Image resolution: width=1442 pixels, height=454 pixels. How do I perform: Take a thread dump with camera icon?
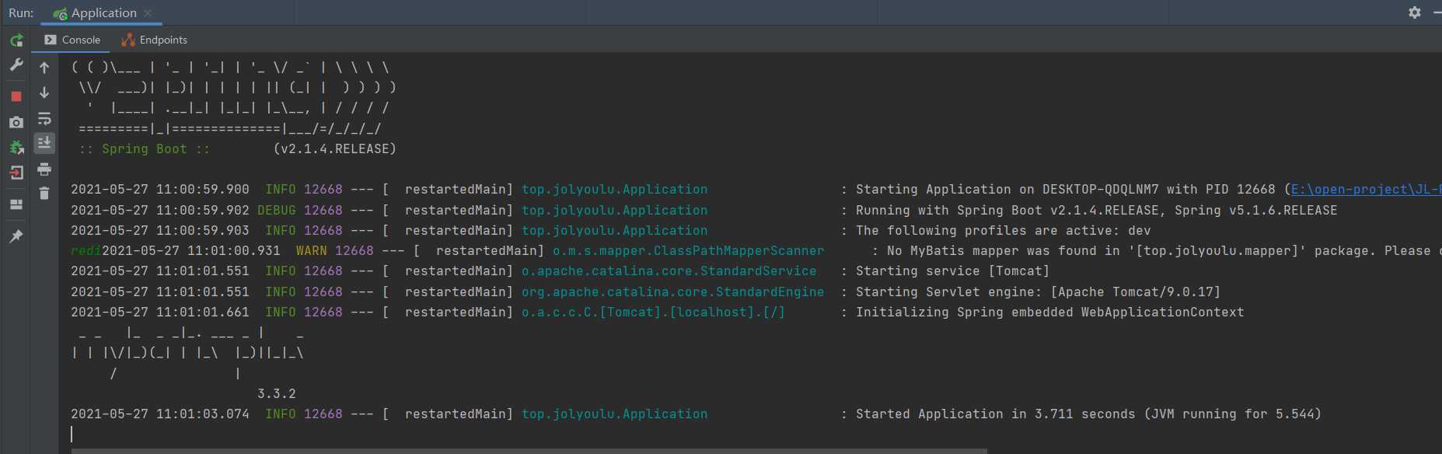click(x=16, y=122)
